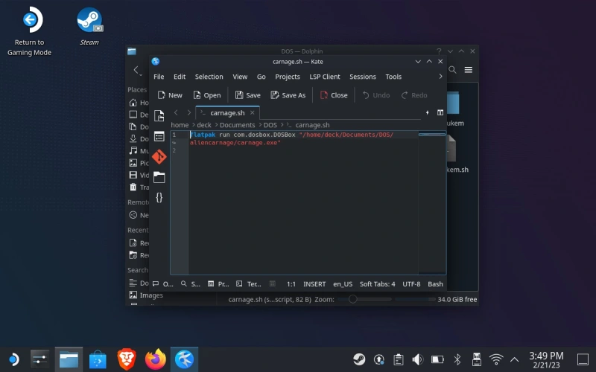The image size is (596, 372).
Task: Launch Brave browser from the taskbar
Action: pos(127,360)
